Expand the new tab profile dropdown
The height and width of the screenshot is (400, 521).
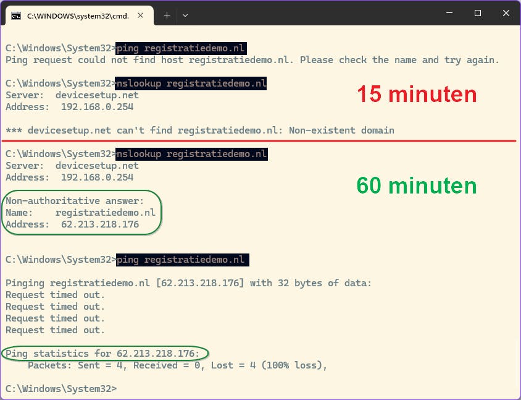click(x=185, y=15)
